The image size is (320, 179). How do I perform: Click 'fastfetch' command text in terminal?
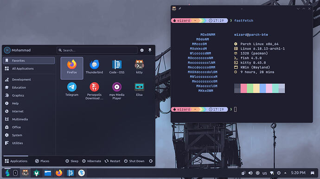pyautogui.click(x=243, y=20)
